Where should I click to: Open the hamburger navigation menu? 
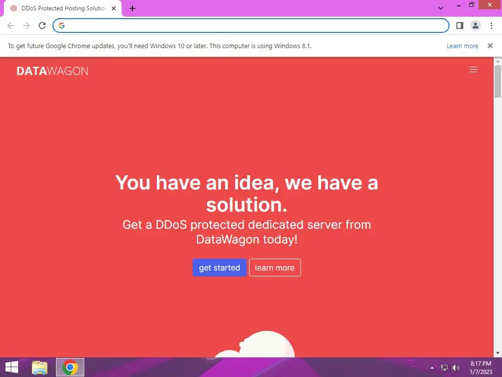click(x=473, y=70)
